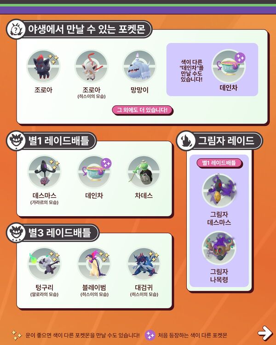Click the shiny Zorua icon labeled 조로아
Screen dimensions: 276x345
43,66
